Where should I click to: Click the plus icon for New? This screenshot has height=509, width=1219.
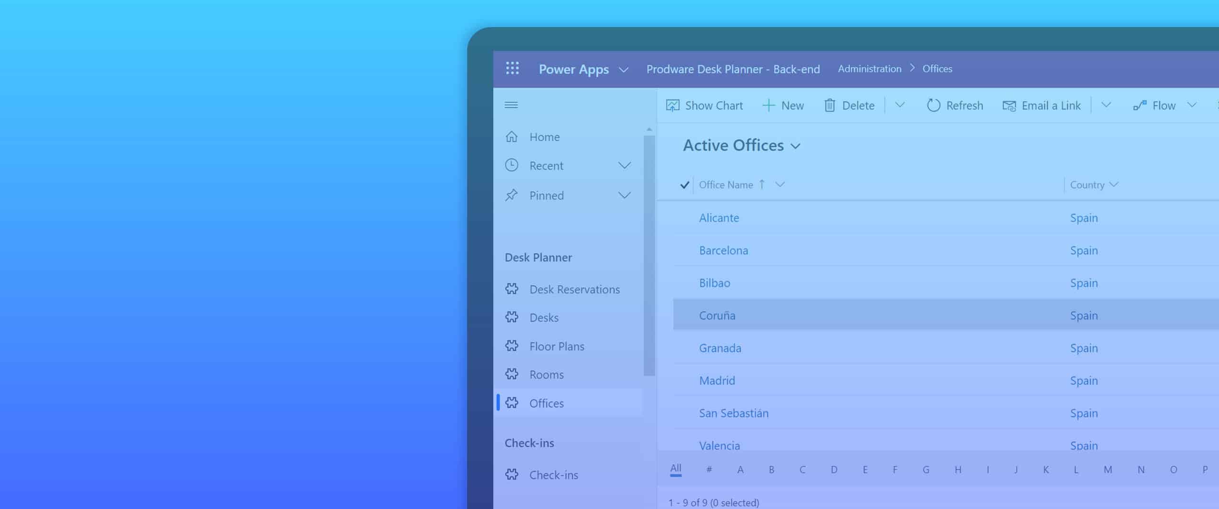click(x=769, y=105)
